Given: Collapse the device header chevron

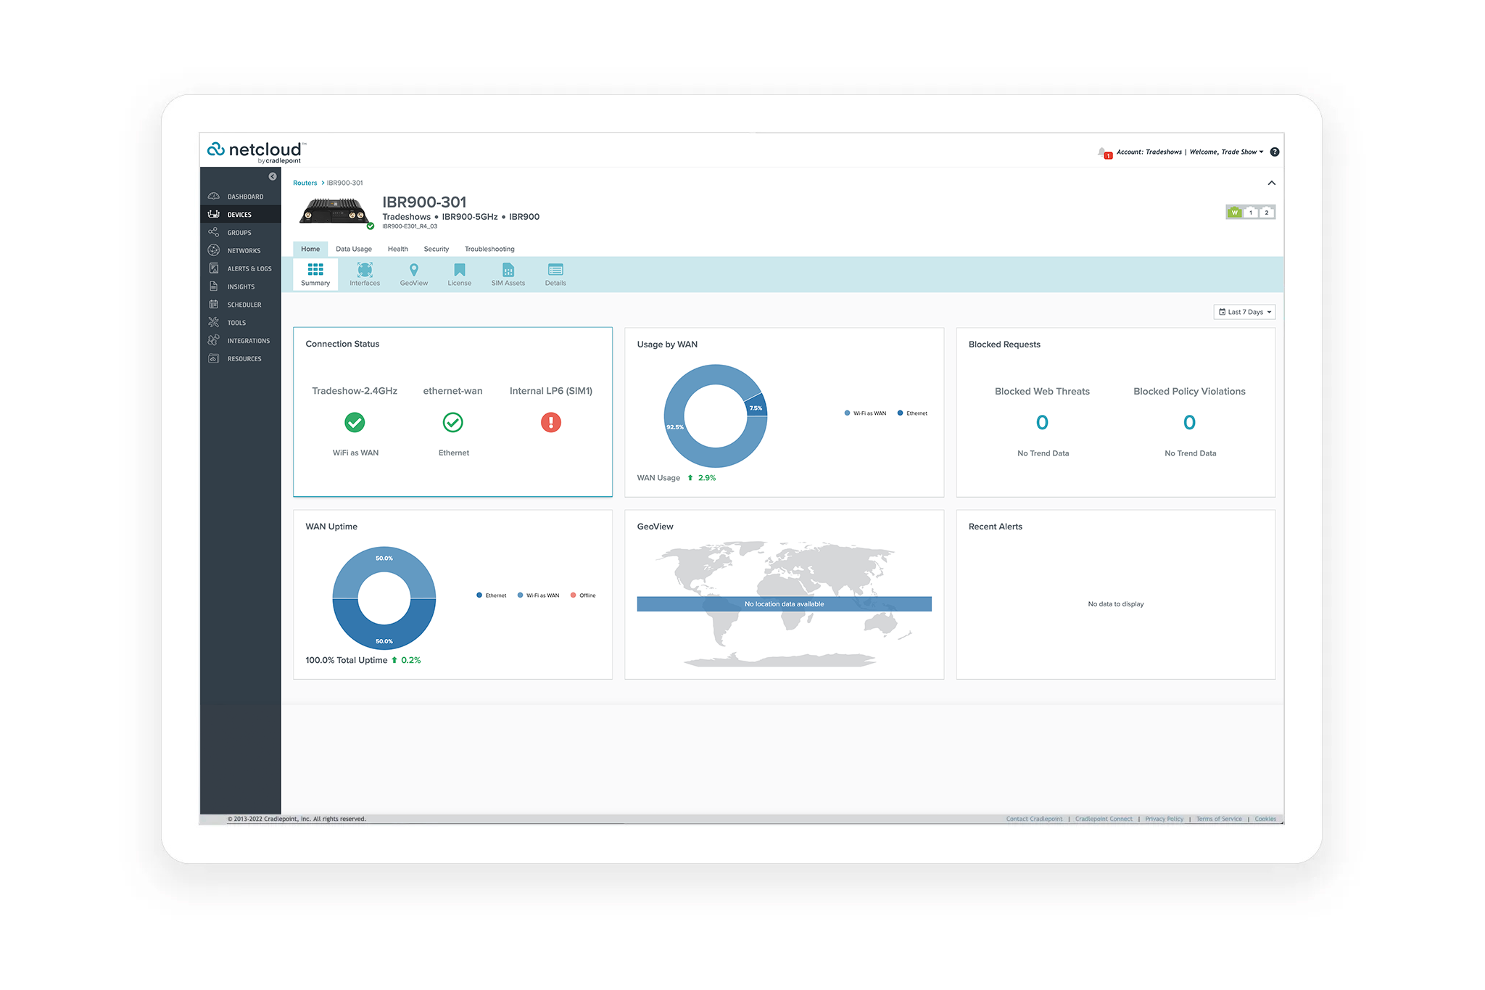Looking at the screenshot, I should [x=1271, y=183].
